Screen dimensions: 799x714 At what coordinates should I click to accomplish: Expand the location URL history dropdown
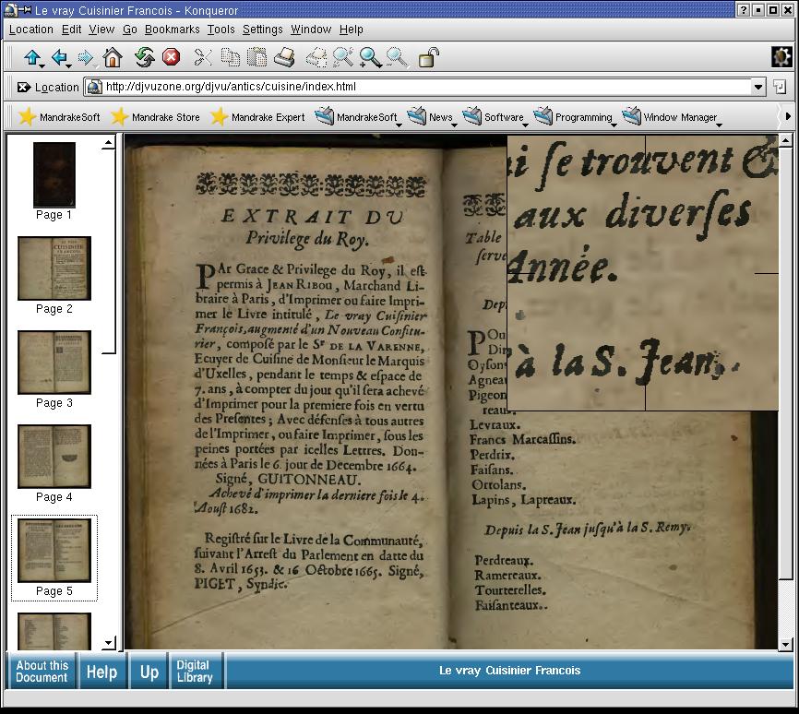(758, 88)
